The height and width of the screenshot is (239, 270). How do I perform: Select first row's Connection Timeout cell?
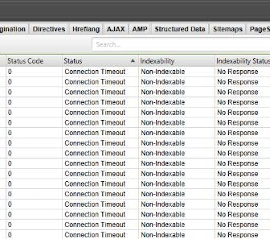(95, 72)
